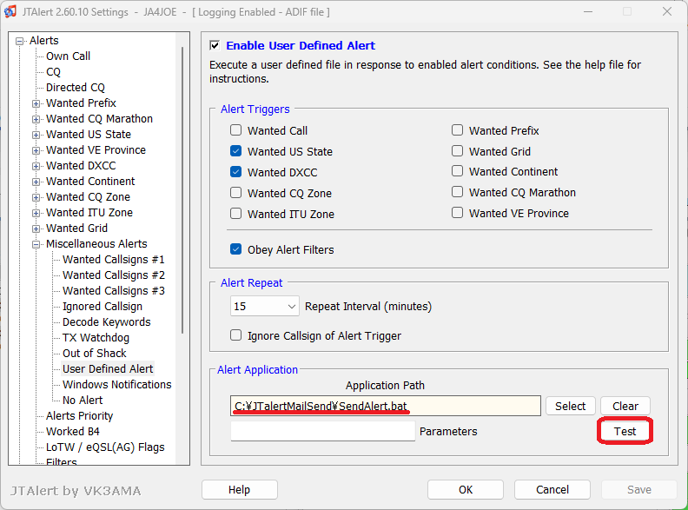Select Out of Shack tree item
Image resolution: width=688 pixels, height=510 pixels.
pyautogui.click(x=95, y=354)
